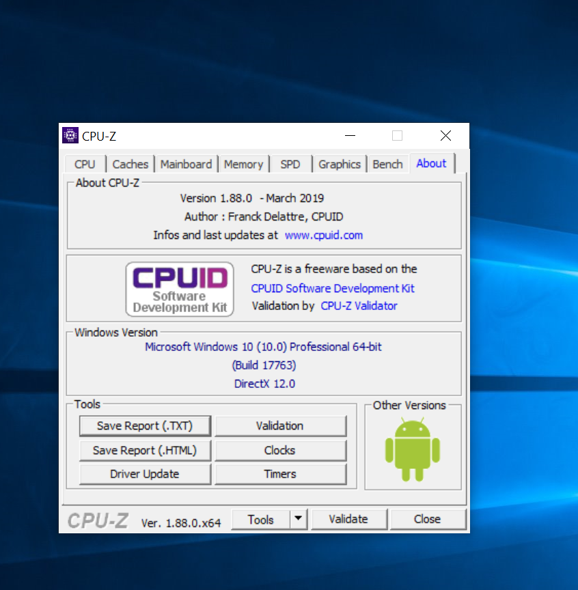578x590 pixels.
Task: Switch to the CPU tab
Action: (x=85, y=165)
